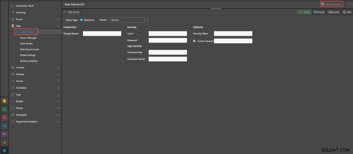The height and width of the screenshot is (154, 353).
Task: Expand the Geospatial section chevron
Action: point(58,115)
